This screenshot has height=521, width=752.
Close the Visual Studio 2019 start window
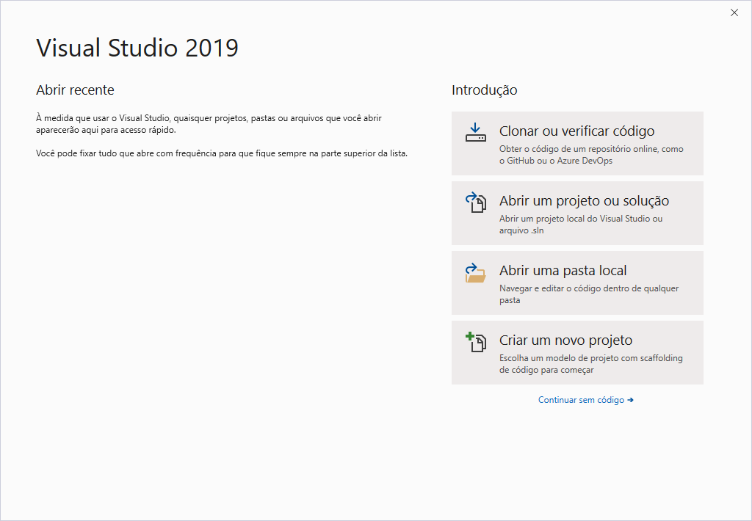click(x=734, y=13)
